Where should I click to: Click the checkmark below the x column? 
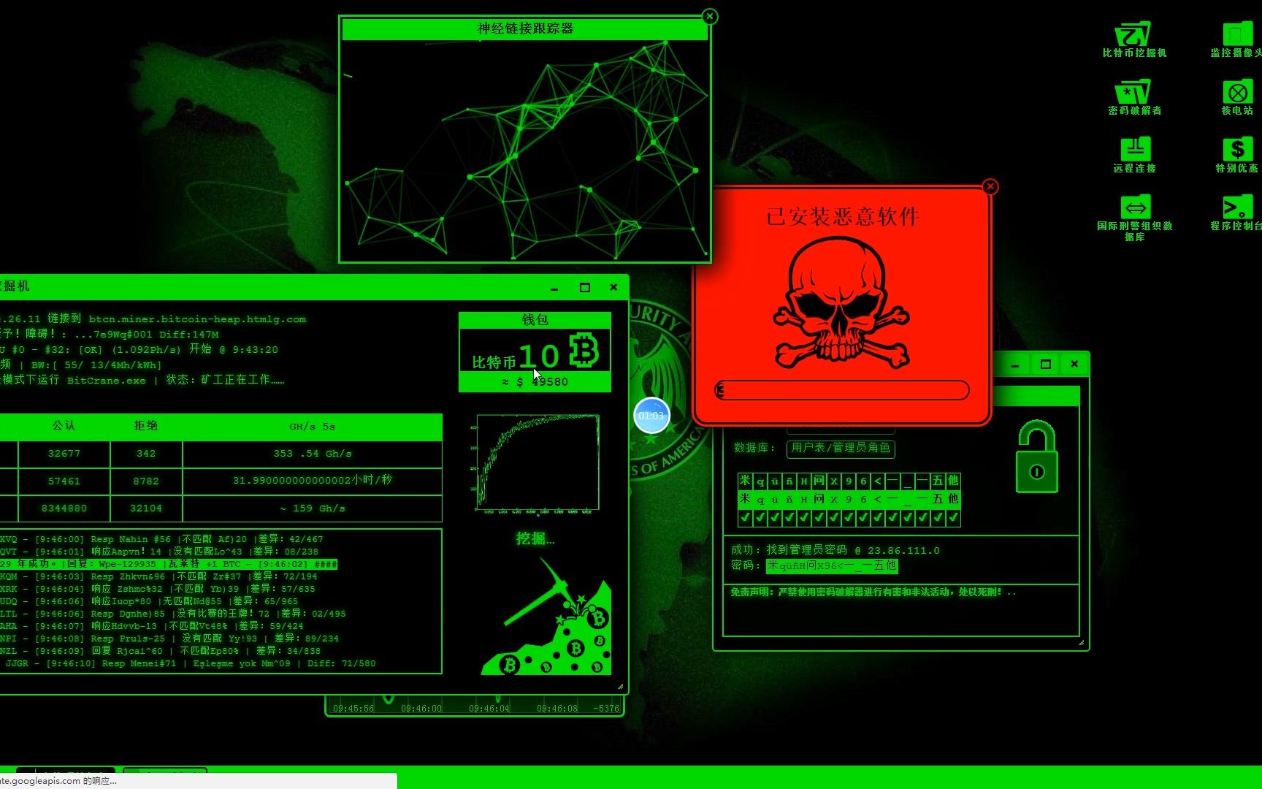click(x=833, y=517)
